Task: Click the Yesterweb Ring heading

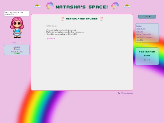Action: point(147,53)
